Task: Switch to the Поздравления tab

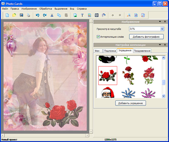Action: pos(142,51)
